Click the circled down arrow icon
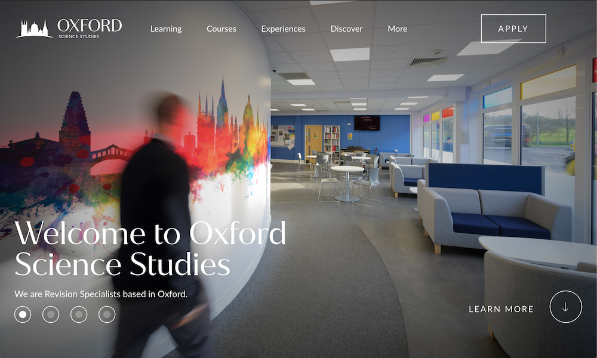The width and height of the screenshot is (597, 358). tap(565, 307)
